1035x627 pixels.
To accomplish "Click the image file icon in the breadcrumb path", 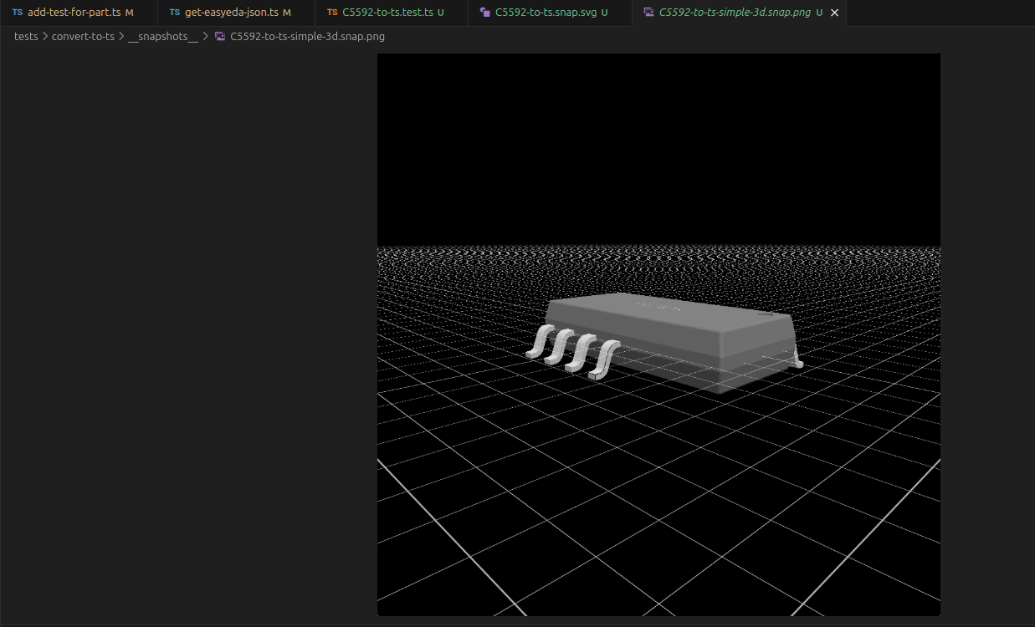I will [221, 37].
